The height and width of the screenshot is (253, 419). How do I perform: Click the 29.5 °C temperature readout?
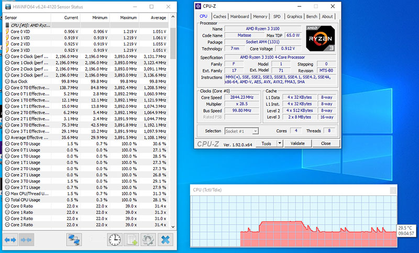405,228
